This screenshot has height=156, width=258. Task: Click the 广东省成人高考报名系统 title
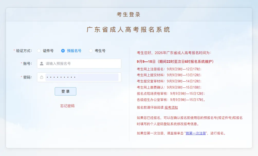128,30
